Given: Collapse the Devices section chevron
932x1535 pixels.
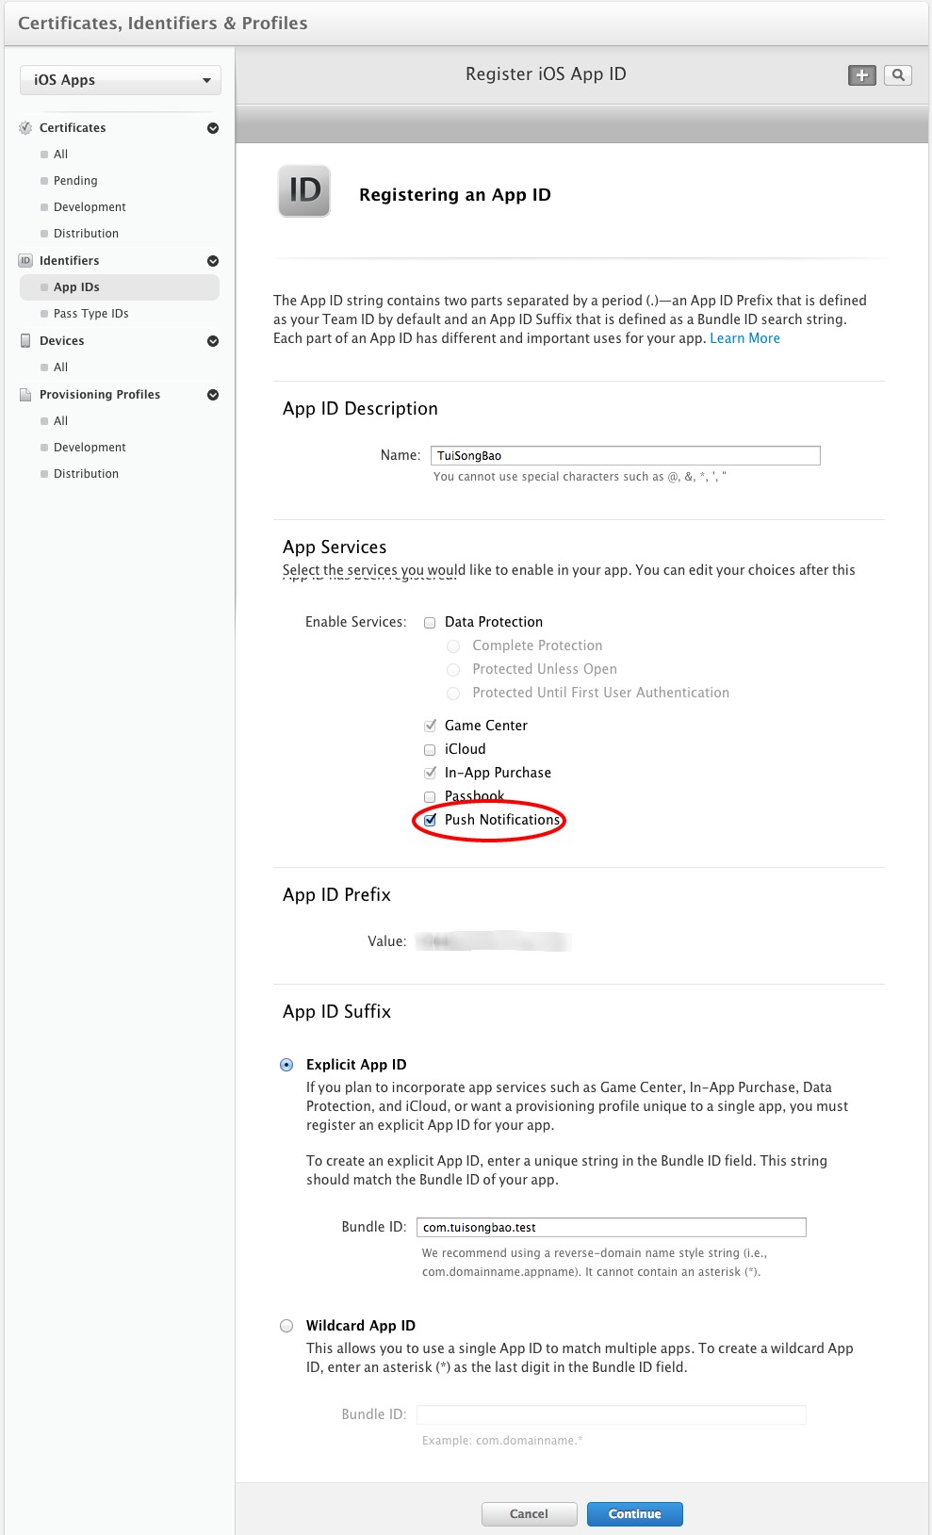Looking at the screenshot, I should (213, 341).
